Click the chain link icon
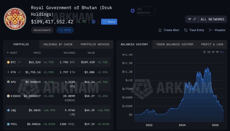 tap(194, 19)
